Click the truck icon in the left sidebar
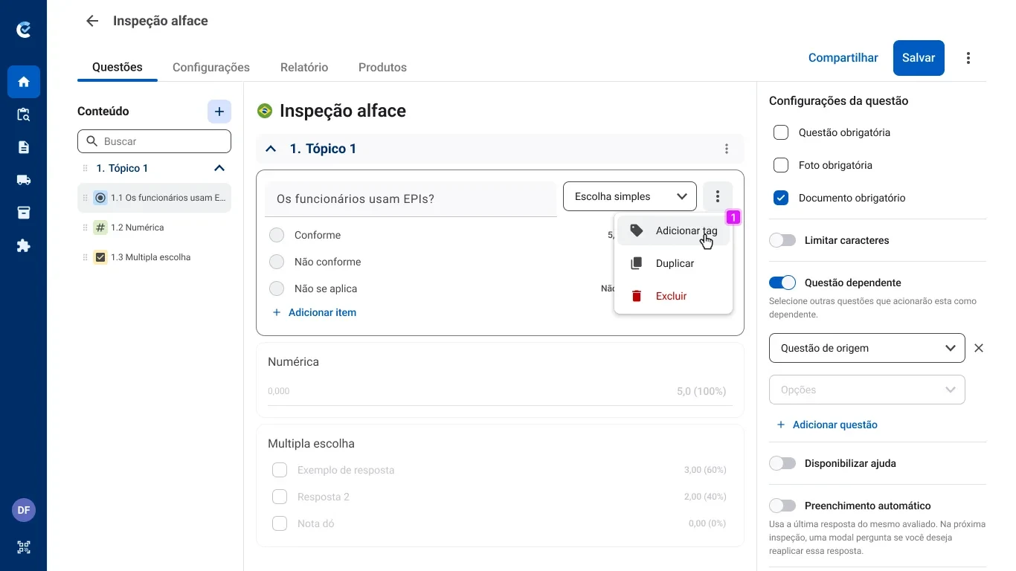The height and width of the screenshot is (571, 1016). click(x=24, y=180)
